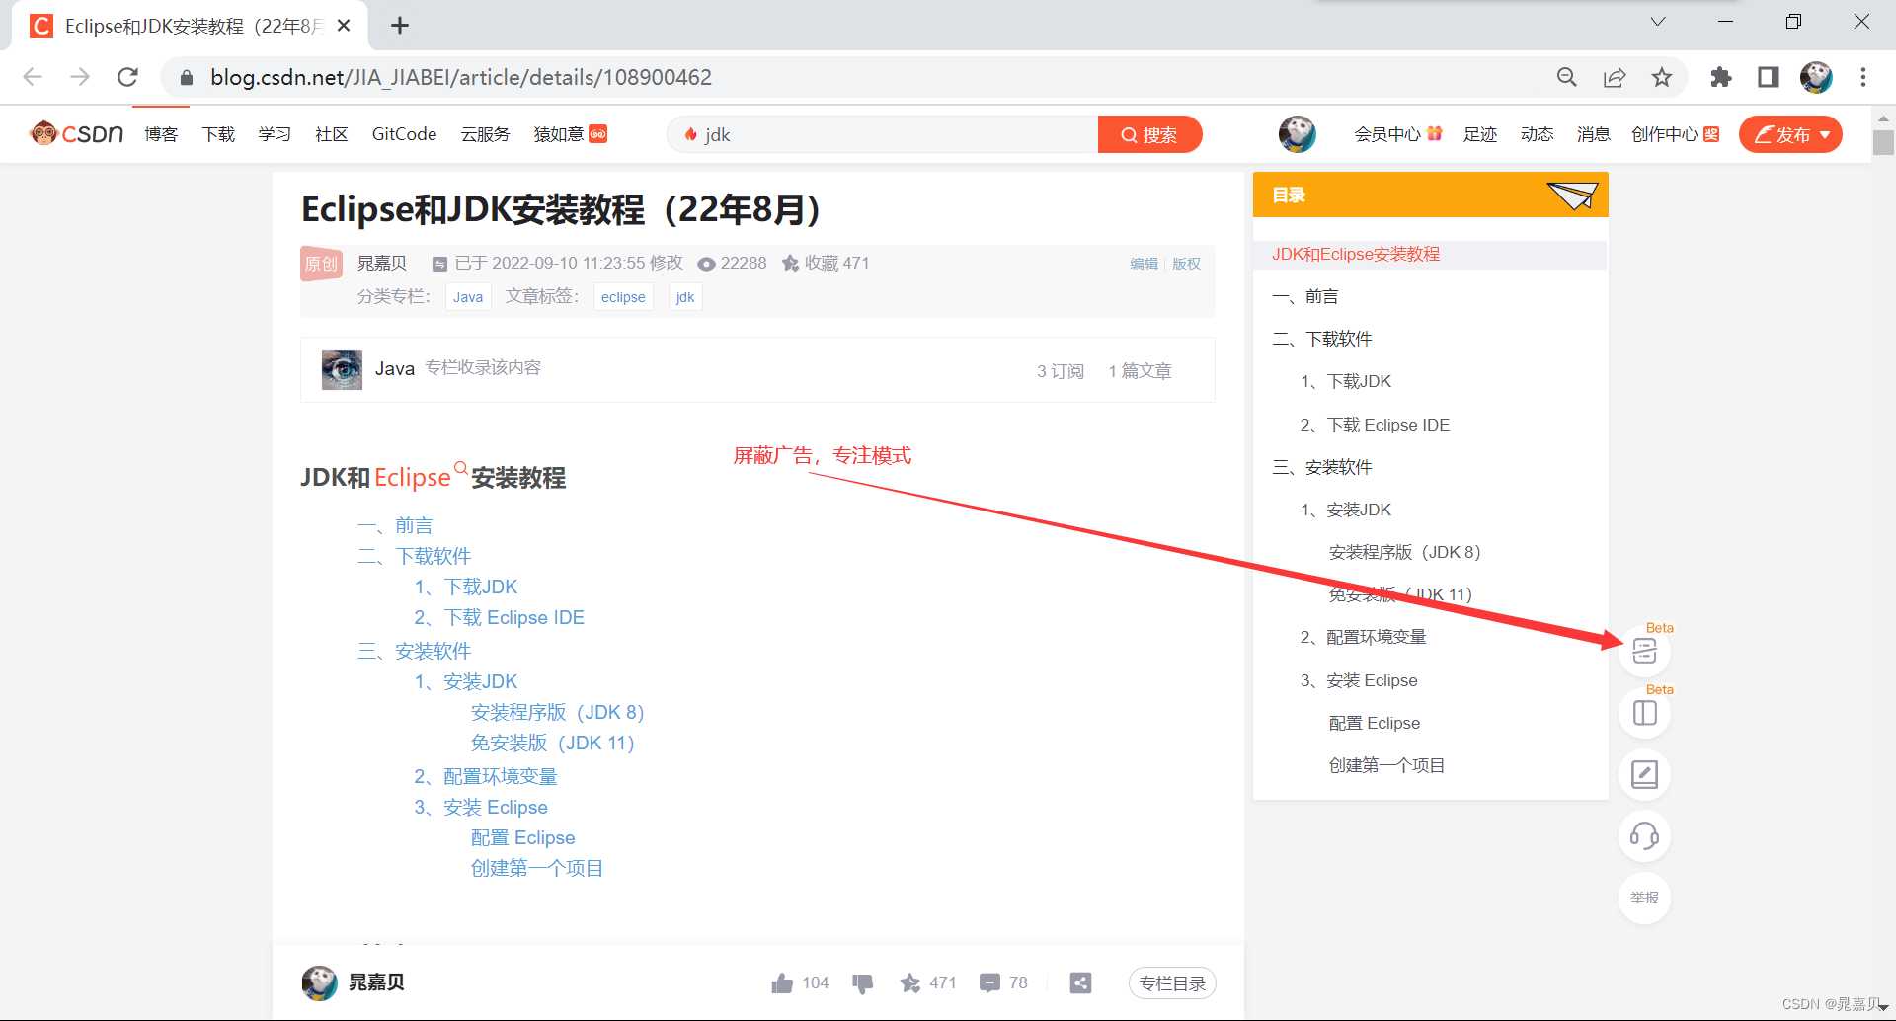
Task: Reload the page with the refresh icon
Action: coord(127,77)
